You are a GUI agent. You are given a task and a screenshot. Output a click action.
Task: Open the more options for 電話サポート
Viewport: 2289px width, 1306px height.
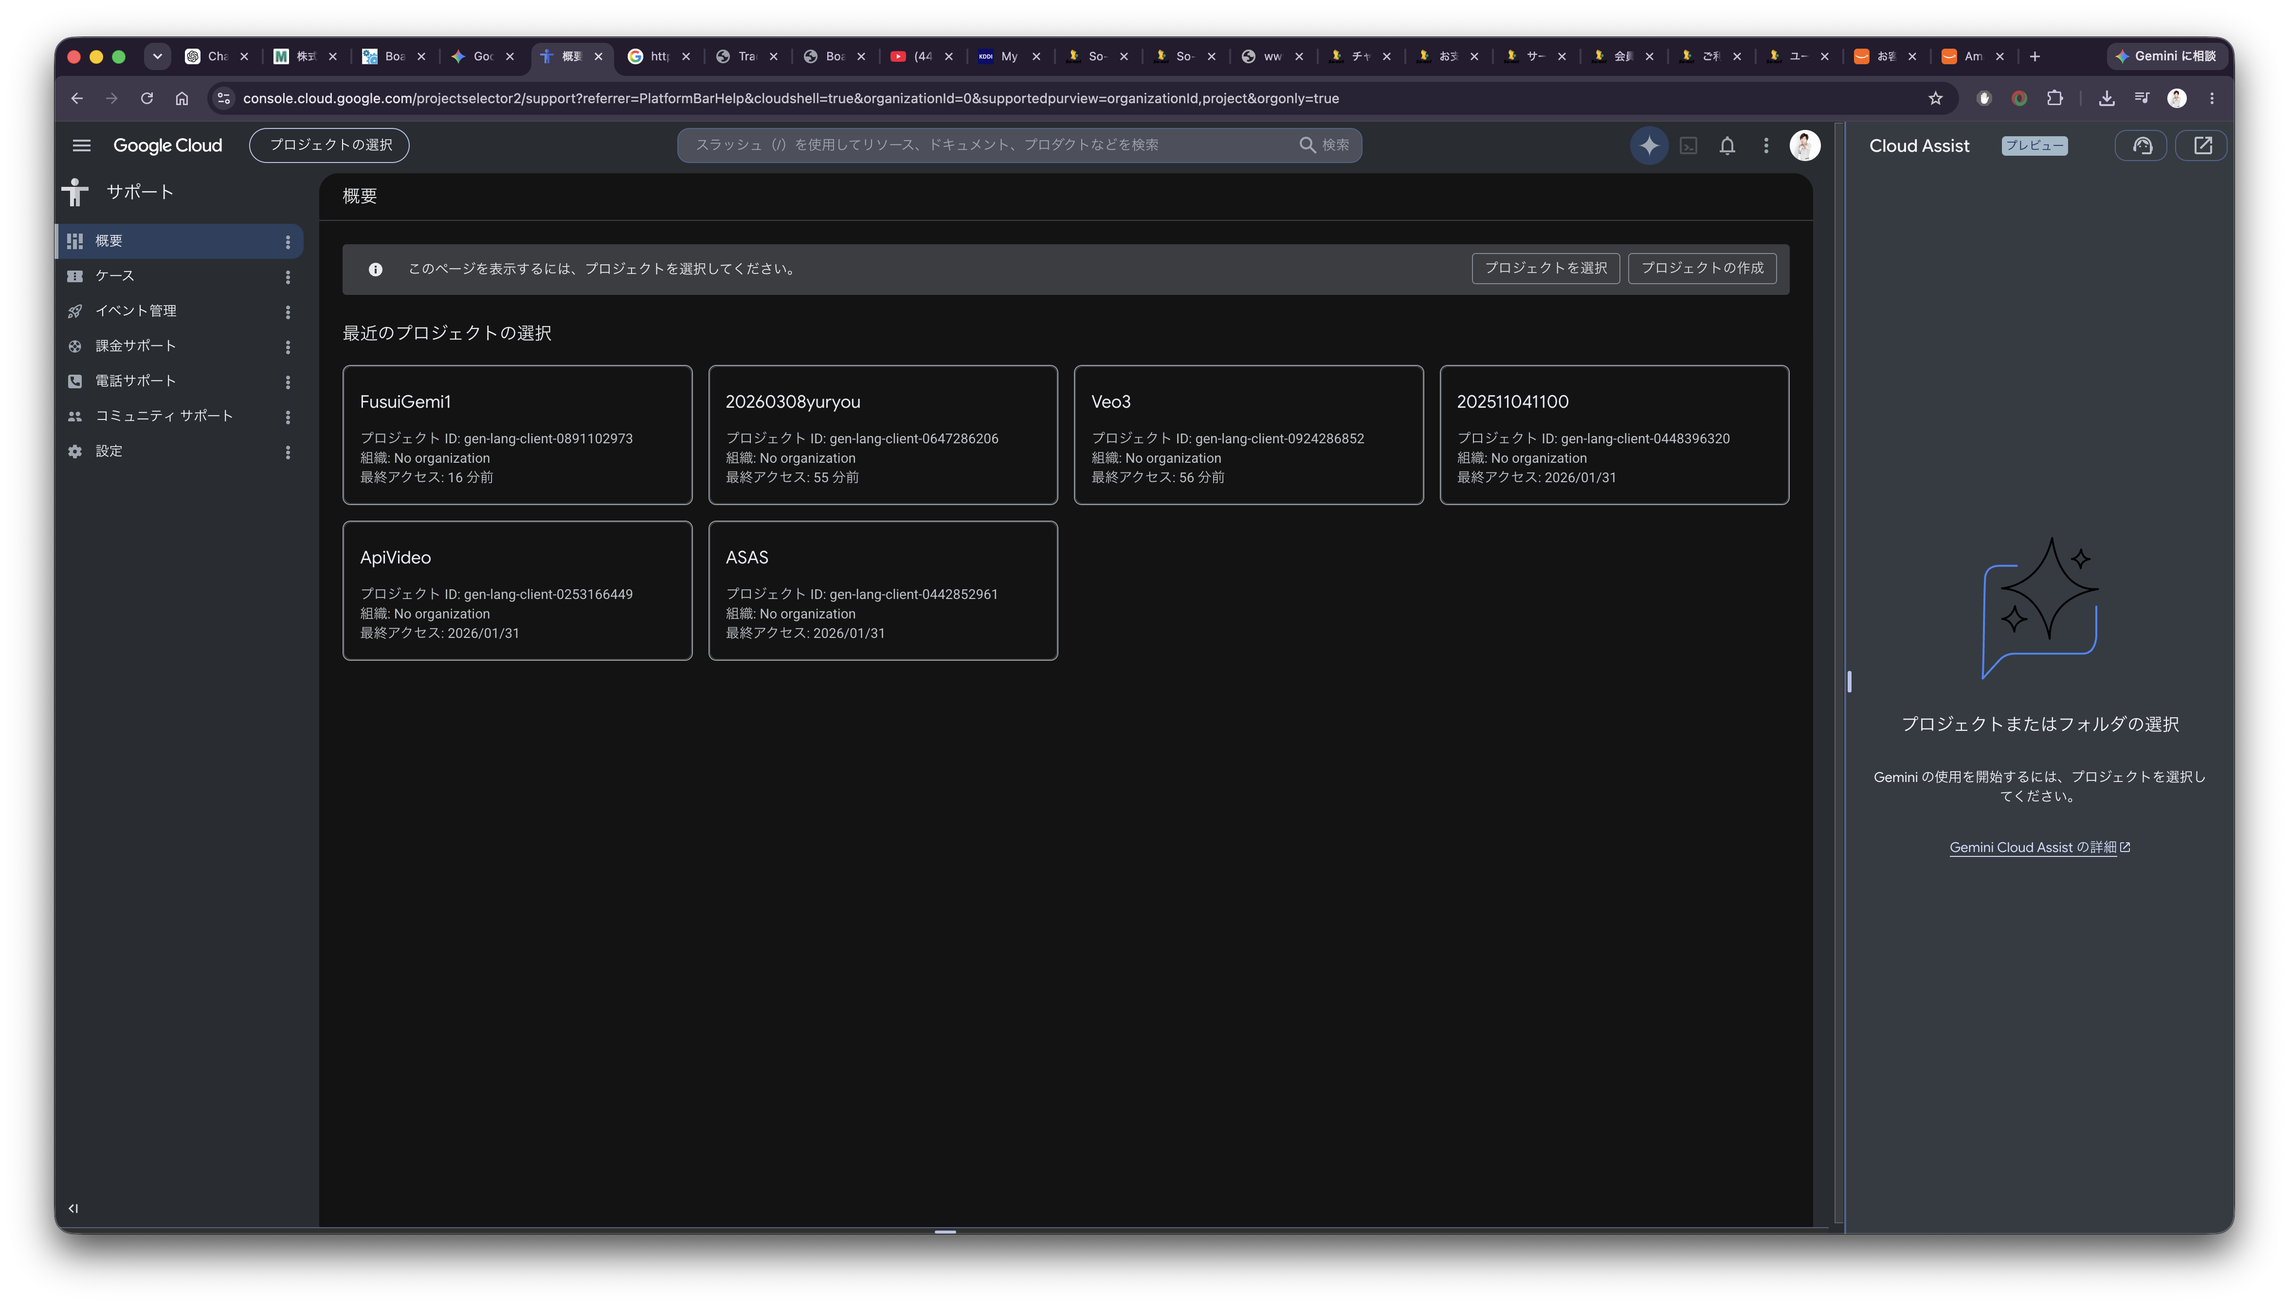pyautogui.click(x=288, y=382)
